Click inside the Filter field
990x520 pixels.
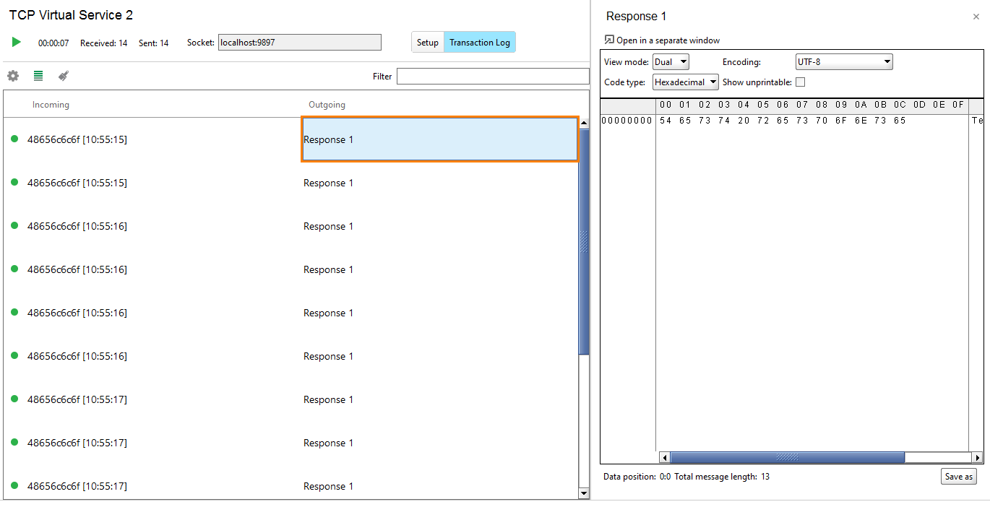pyautogui.click(x=492, y=75)
